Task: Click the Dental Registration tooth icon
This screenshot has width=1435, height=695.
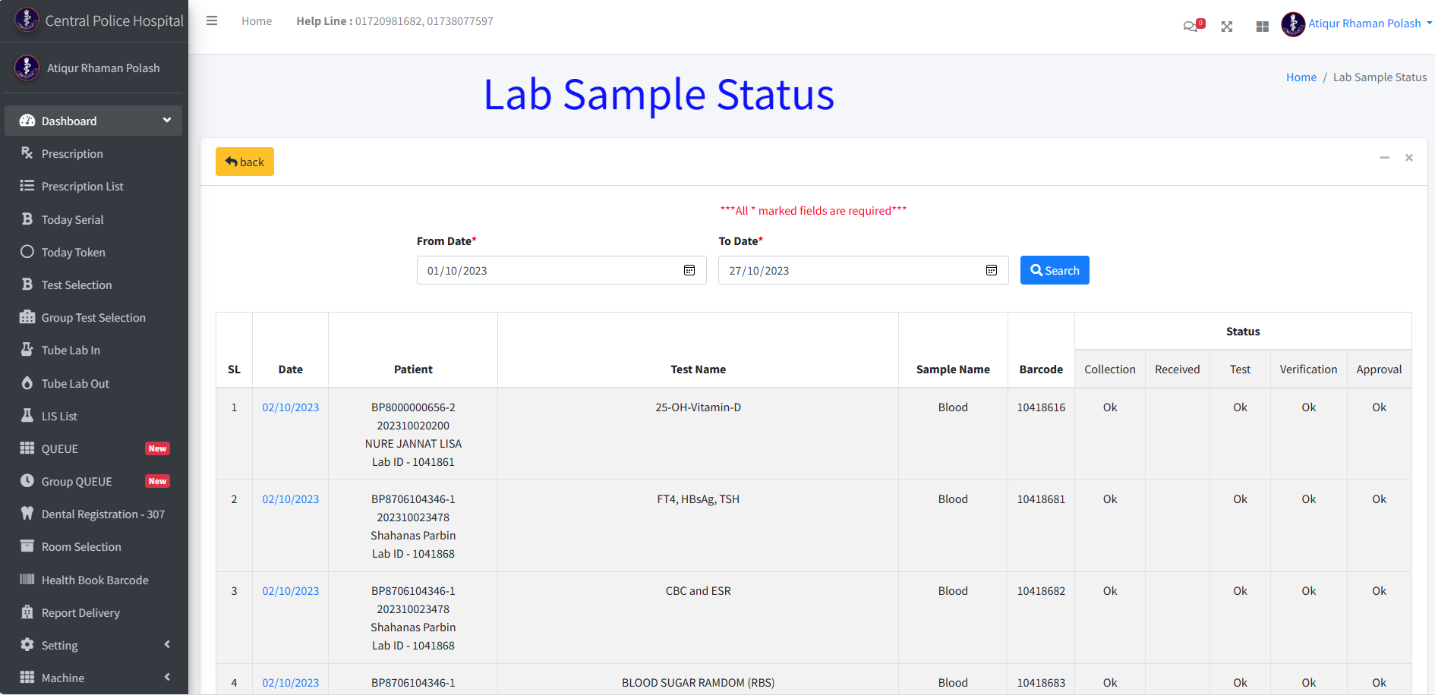Action: (27, 514)
